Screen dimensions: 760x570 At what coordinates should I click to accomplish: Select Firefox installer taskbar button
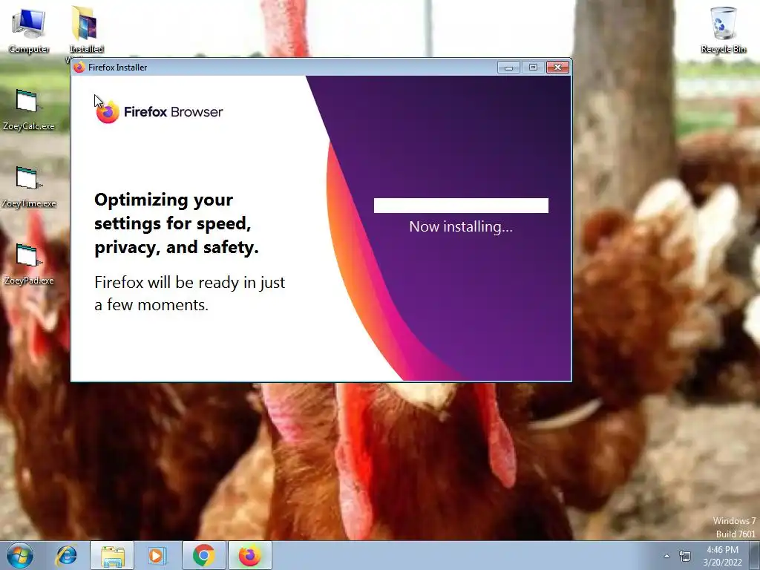tap(249, 555)
